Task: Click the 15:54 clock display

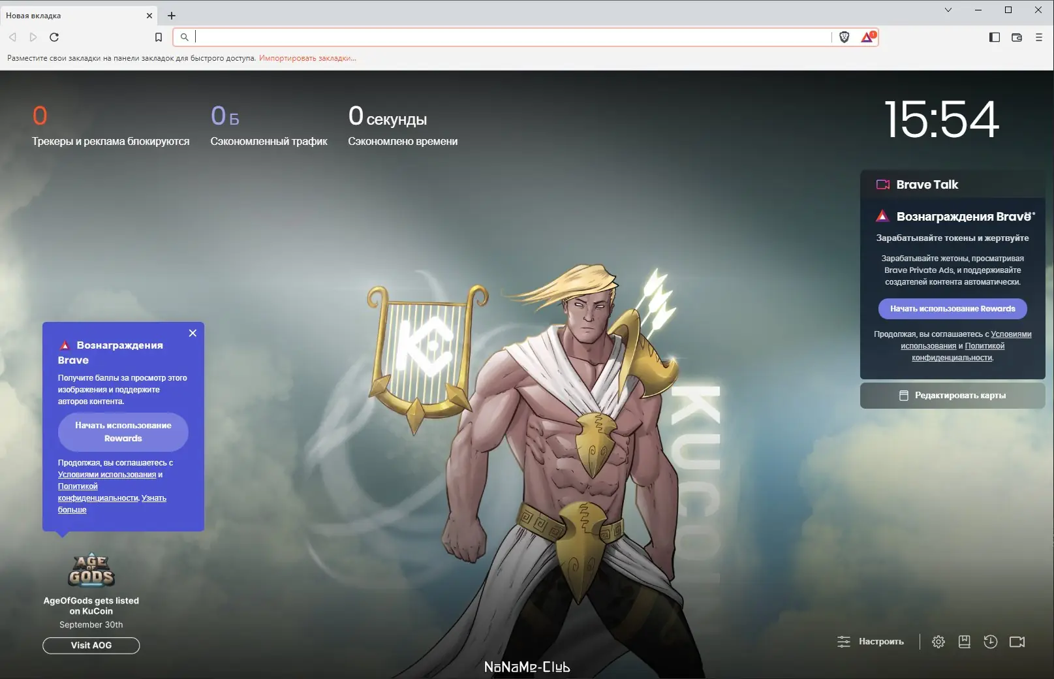Action: coord(942,119)
